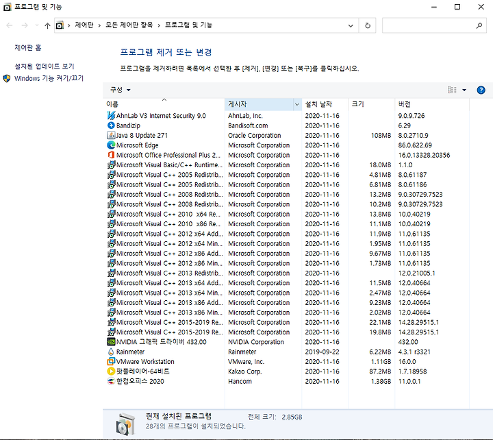493x440 pixels.
Task: Click the programs and features title bar icon
Action: (x=8, y=7)
